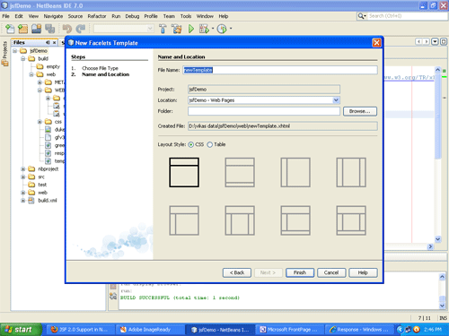This screenshot has width=449, height=336.
Task: Click the Browse... button
Action: pyautogui.click(x=360, y=111)
